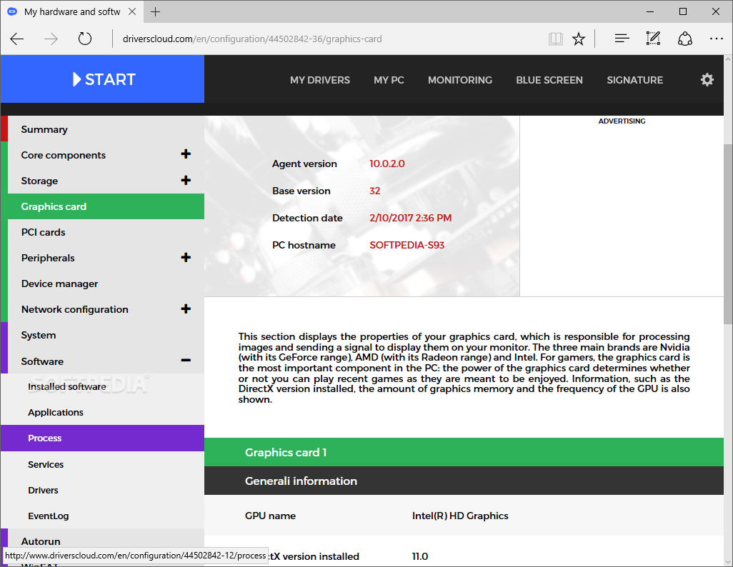Click the Core components label

click(x=63, y=155)
